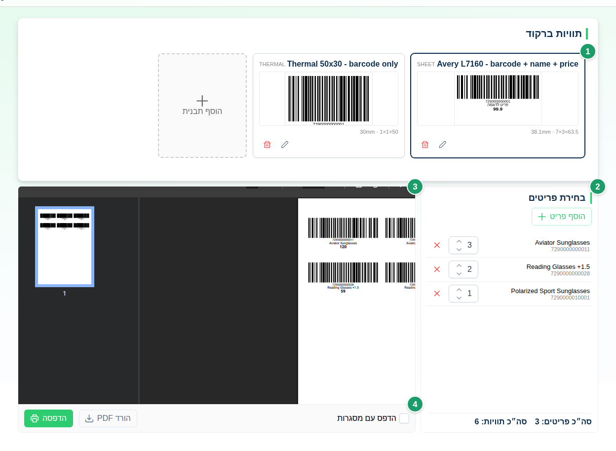Increase the Polarized Sport Sunglasses quantity
Screen dimensions: 616x451
click(459, 290)
